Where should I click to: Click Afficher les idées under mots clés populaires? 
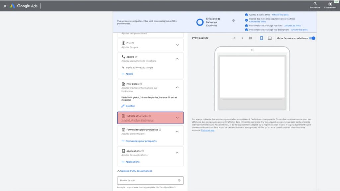257,22
